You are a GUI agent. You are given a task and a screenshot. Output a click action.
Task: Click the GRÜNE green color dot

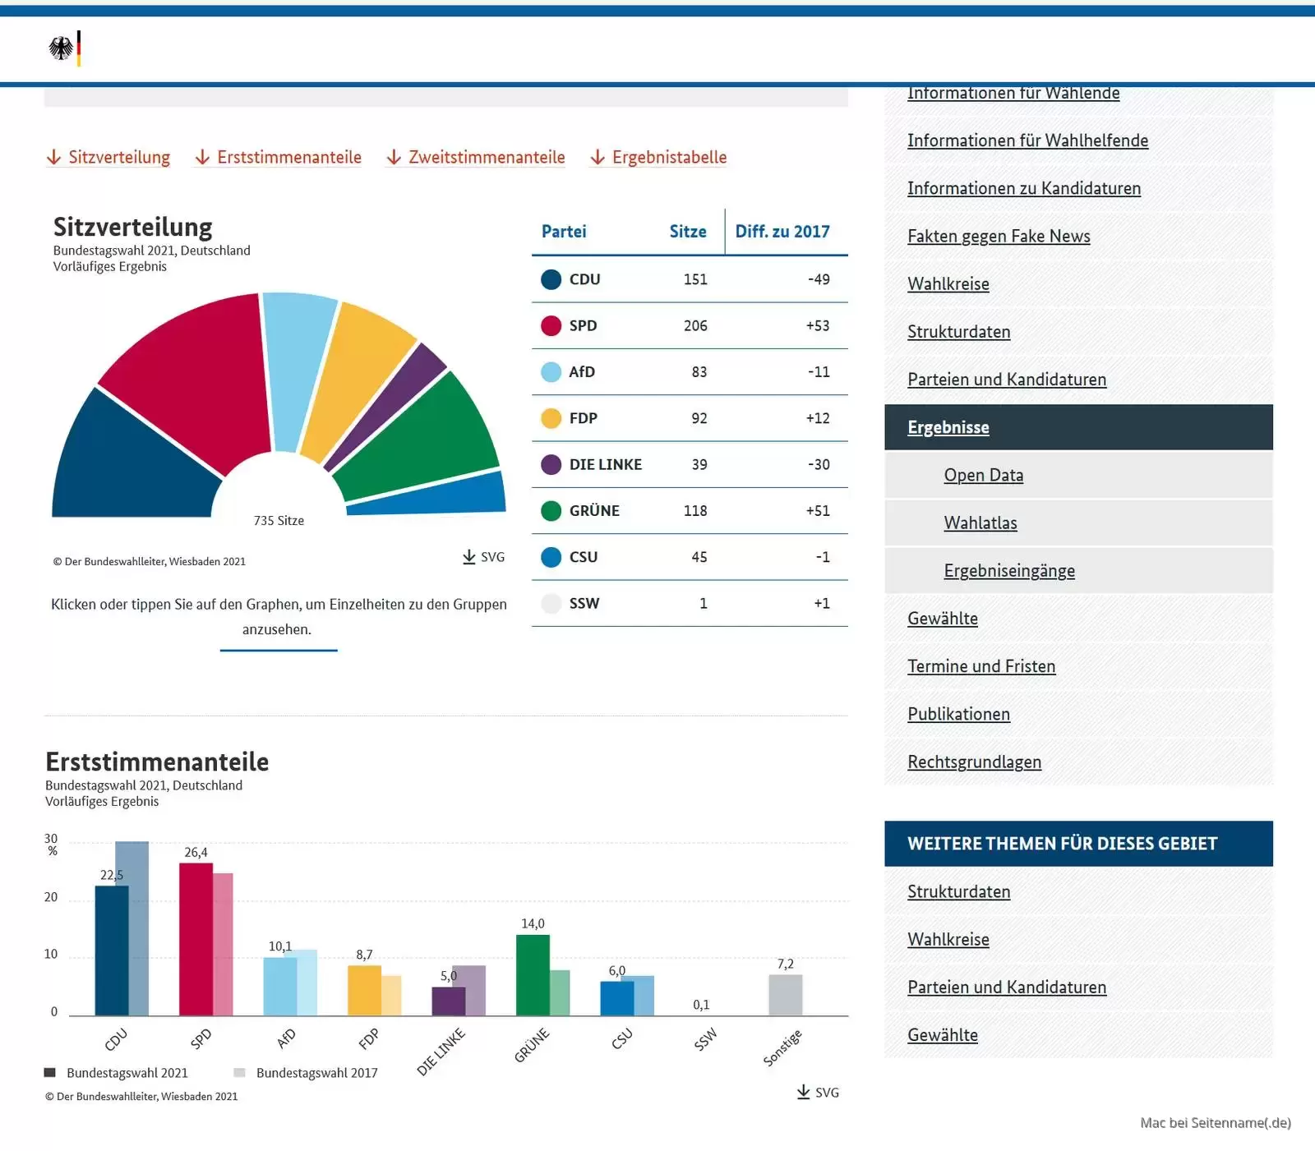pos(551,511)
